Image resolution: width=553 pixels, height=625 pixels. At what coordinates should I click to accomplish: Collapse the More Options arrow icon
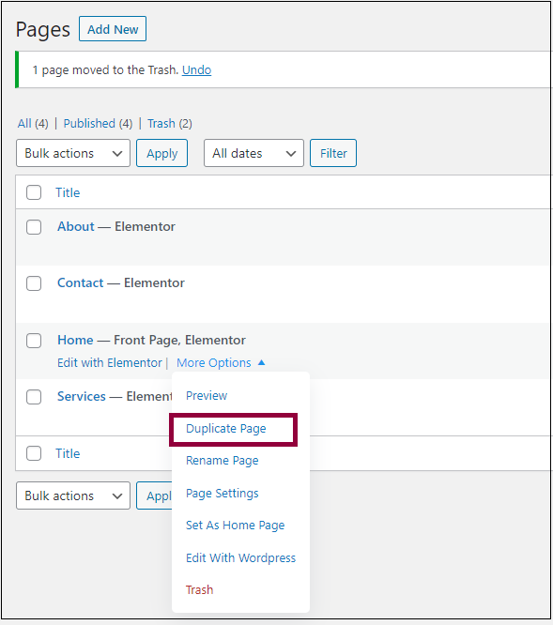(262, 362)
